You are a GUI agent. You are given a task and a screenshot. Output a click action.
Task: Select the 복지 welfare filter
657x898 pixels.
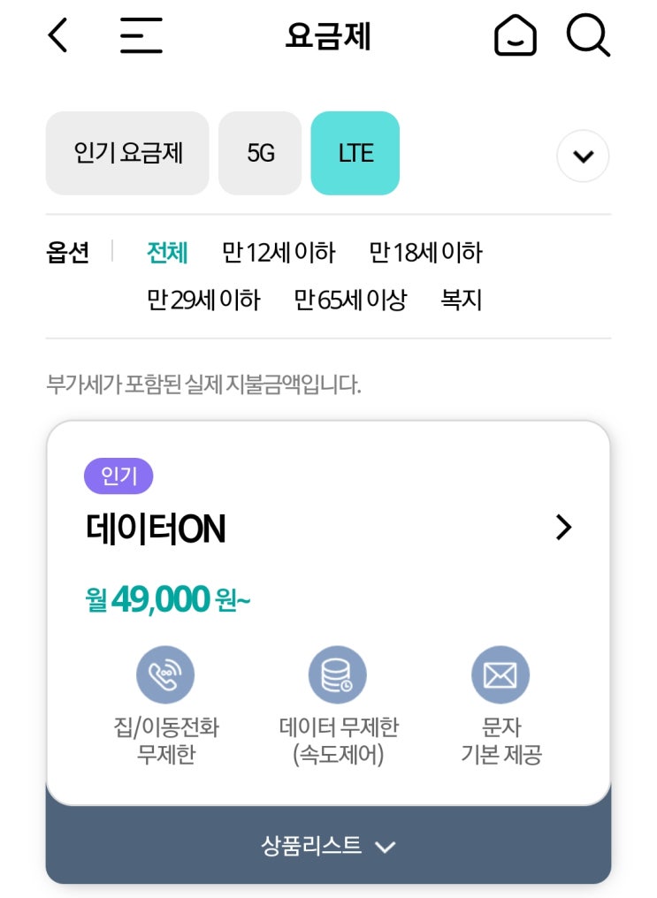tap(461, 300)
